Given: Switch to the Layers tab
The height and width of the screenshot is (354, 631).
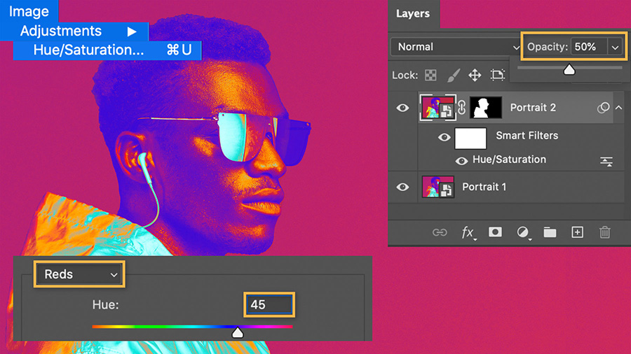Looking at the screenshot, I should (413, 14).
